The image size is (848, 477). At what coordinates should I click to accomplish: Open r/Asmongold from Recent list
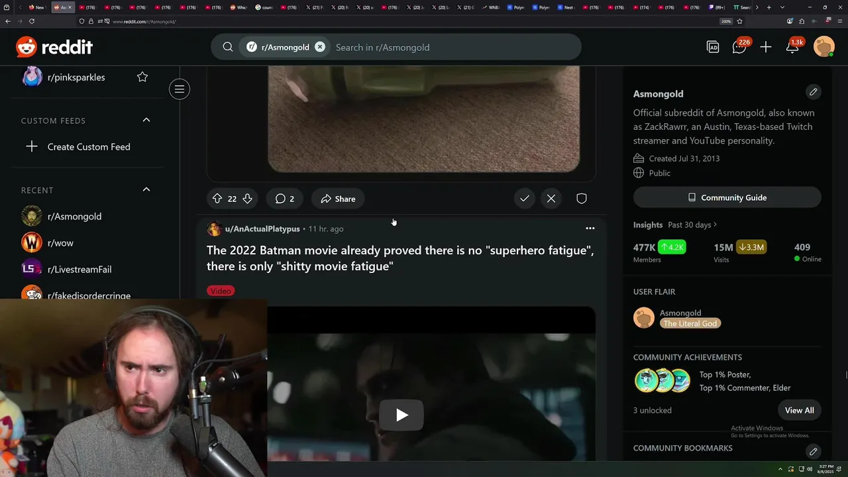pos(74,217)
